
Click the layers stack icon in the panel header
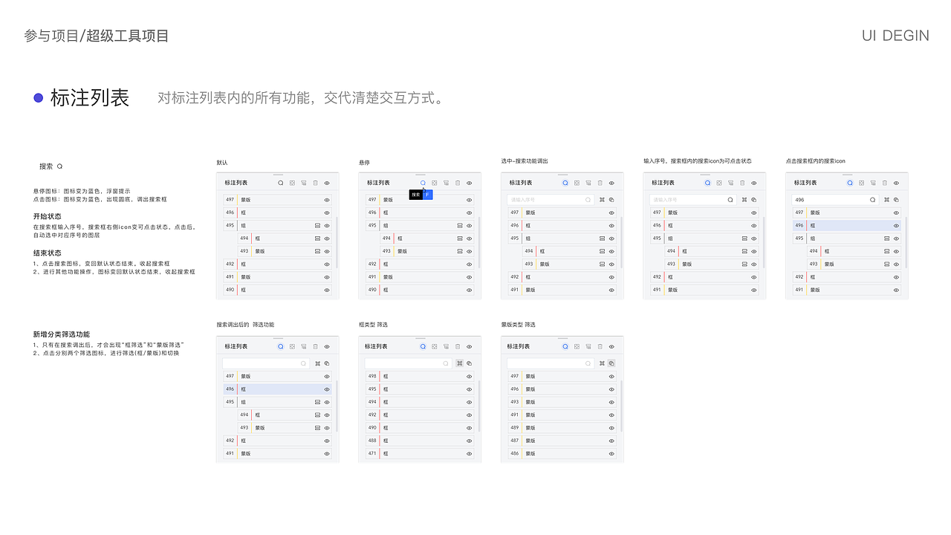tap(303, 183)
